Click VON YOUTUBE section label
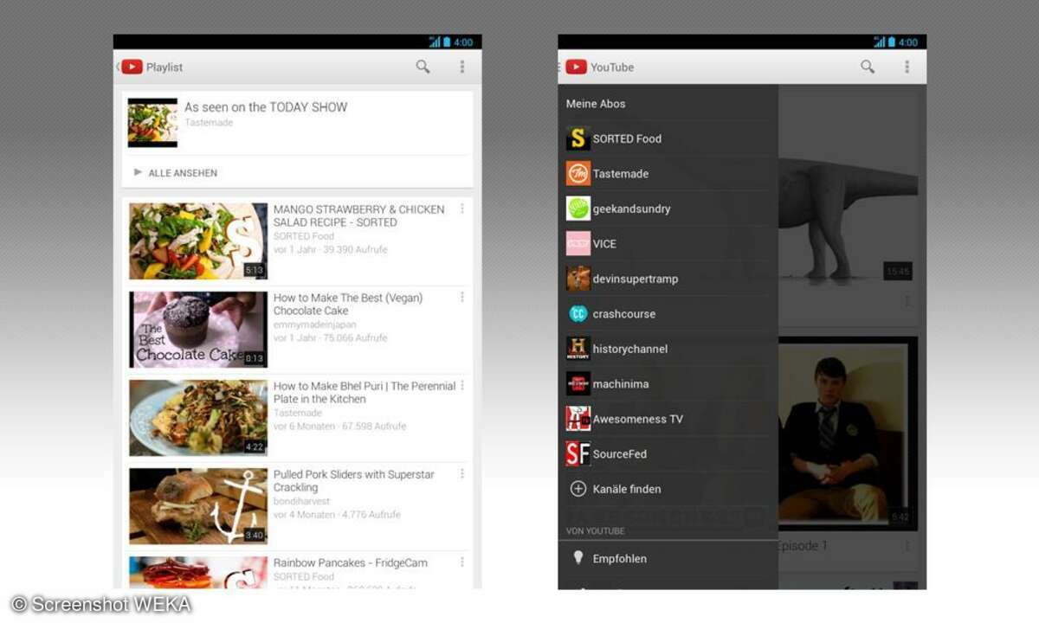 (x=596, y=530)
